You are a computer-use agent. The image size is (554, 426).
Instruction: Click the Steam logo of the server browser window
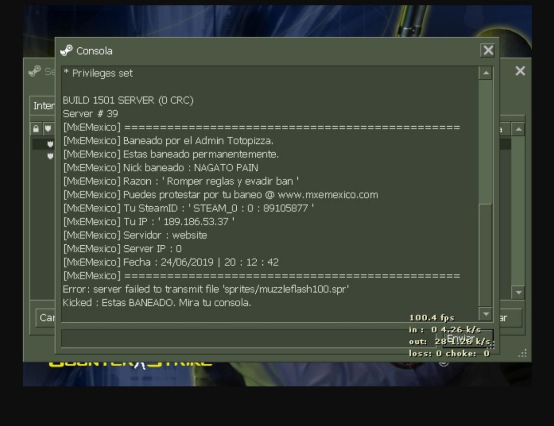coord(35,71)
